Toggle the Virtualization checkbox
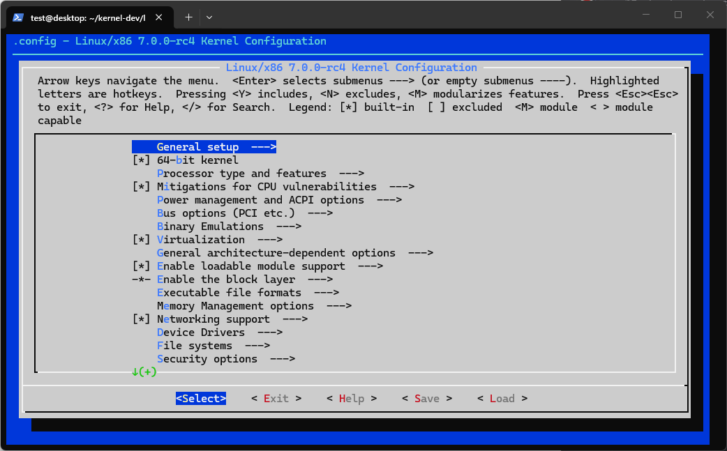This screenshot has height=451, width=727. [142, 240]
